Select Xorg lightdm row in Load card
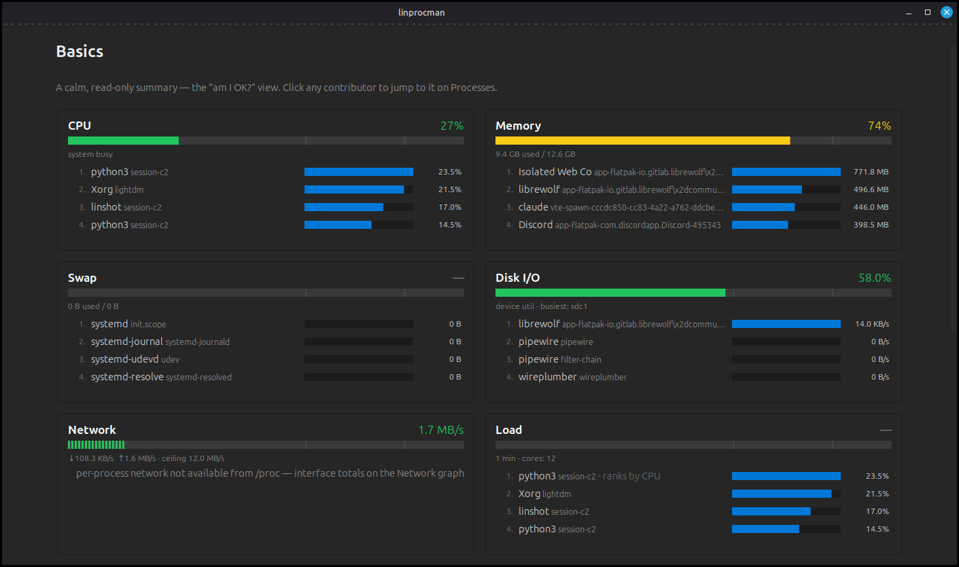Image resolution: width=959 pixels, height=567 pixels. pyautogui.click(x=693, y=494)
